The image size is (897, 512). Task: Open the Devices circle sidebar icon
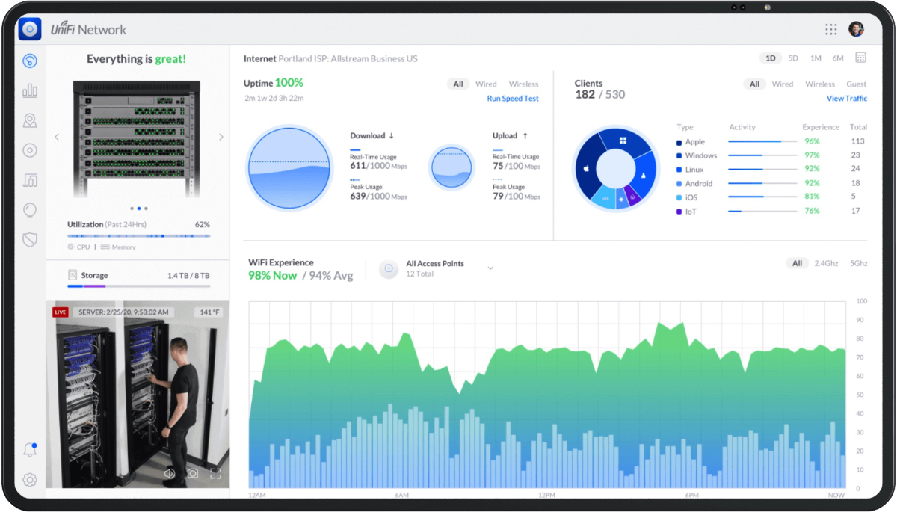(x=30, y=150)
